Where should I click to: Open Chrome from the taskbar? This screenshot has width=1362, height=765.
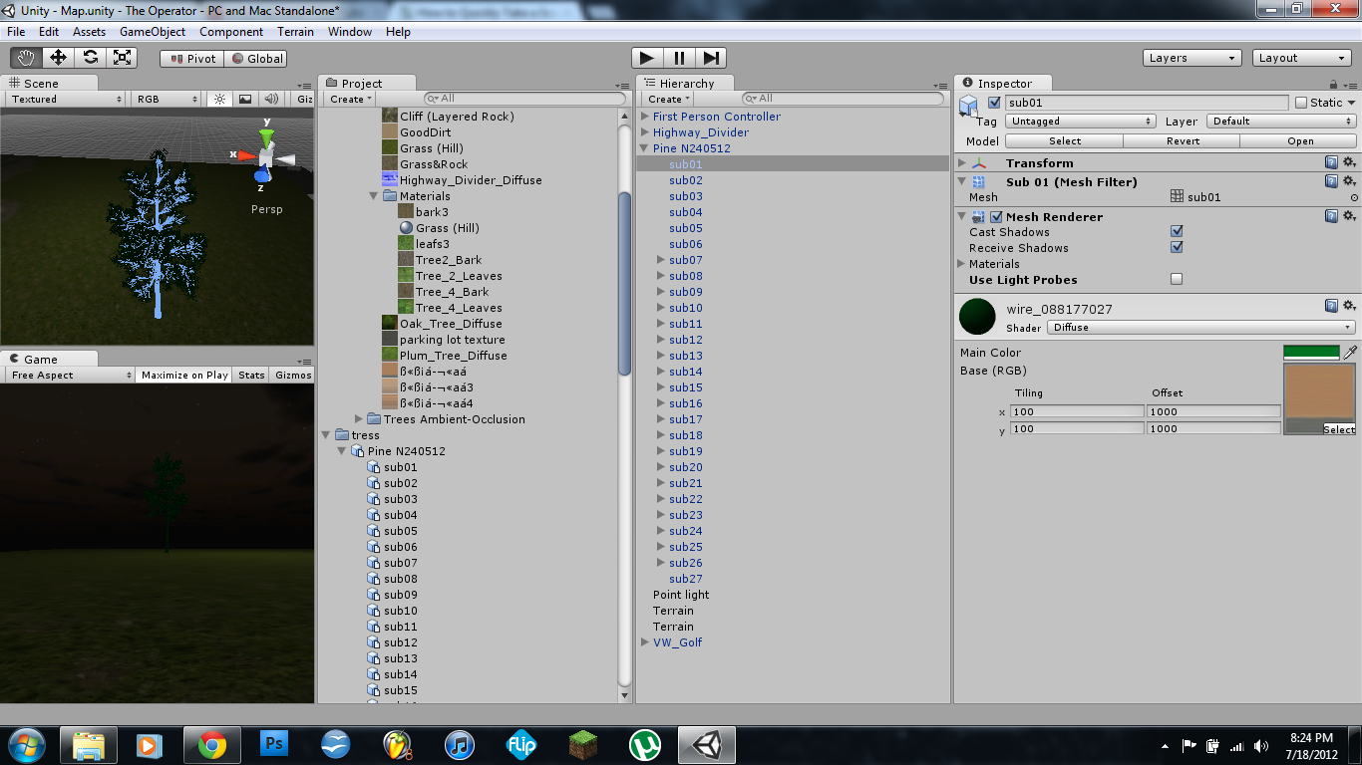211,745
